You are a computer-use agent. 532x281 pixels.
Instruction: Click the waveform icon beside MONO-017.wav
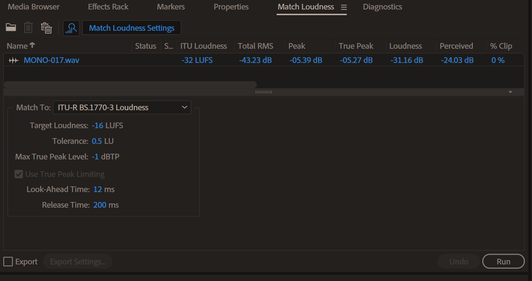click(13, 60)
